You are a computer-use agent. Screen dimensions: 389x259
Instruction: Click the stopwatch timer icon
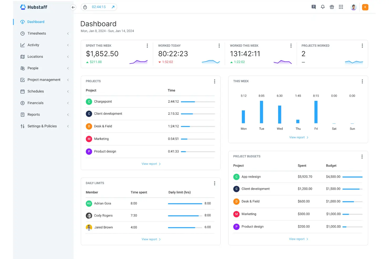tap(85, 7)
